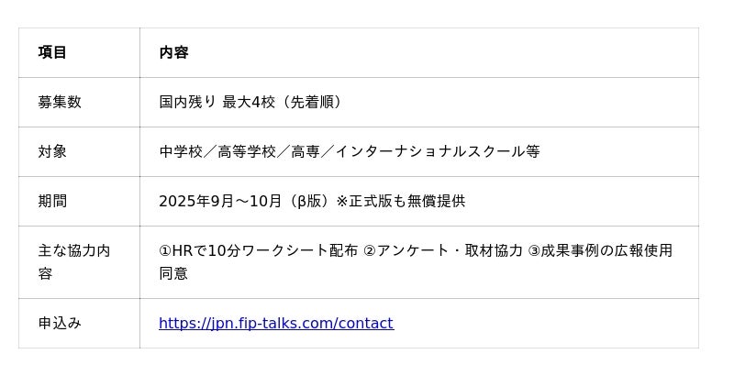Select the 申込み row label
734x376 pixels.
click(x=60, y=323)
